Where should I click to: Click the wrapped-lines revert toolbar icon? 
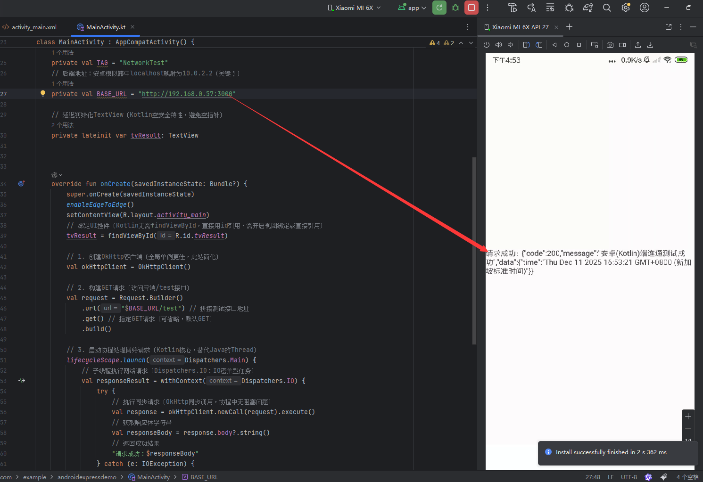click(550, 8)
